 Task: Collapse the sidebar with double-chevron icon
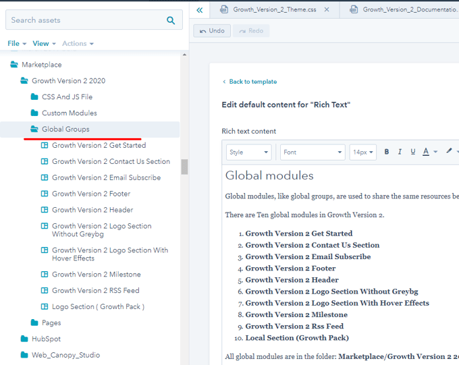click(x=200, y=10)
